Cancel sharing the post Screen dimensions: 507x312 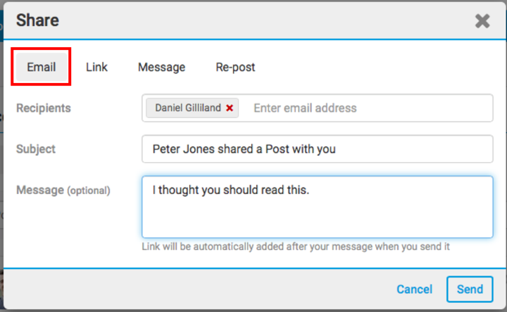click(414, 289)
